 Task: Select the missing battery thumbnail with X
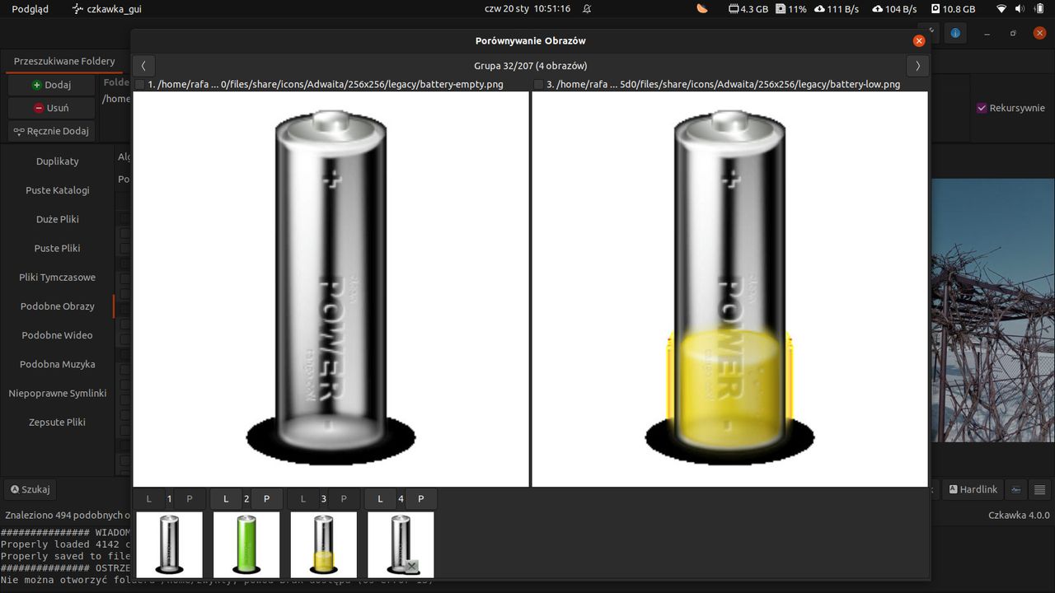401,544
